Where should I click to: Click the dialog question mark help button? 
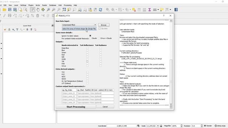point(164,16)
